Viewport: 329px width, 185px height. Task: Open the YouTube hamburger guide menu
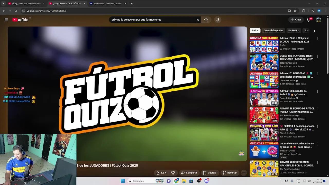tap(6, 20)
